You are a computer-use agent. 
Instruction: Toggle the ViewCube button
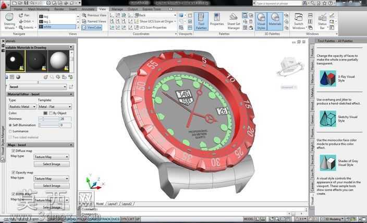(92, 28)
